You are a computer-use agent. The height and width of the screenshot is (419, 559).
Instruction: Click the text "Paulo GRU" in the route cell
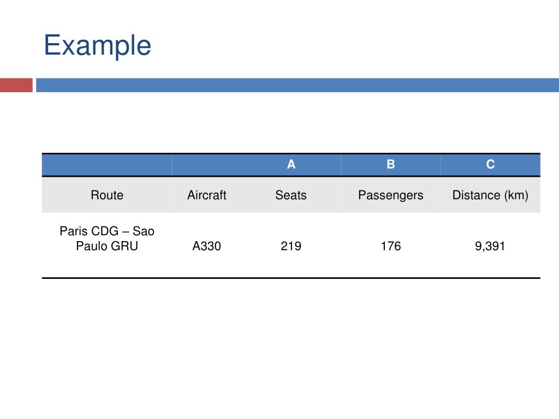click(x=107, y=246)
